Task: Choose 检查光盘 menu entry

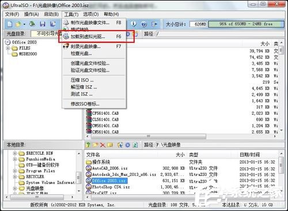Action: pos(94,53)
